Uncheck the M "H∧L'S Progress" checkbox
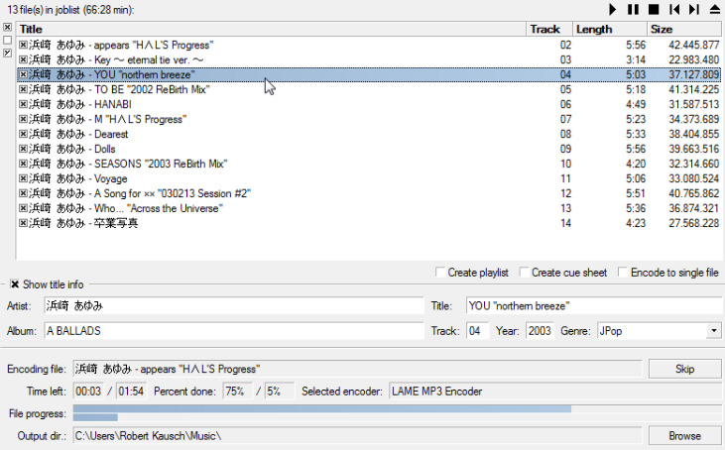This screenshot has height=450, width=725. (x=23, y=119)
